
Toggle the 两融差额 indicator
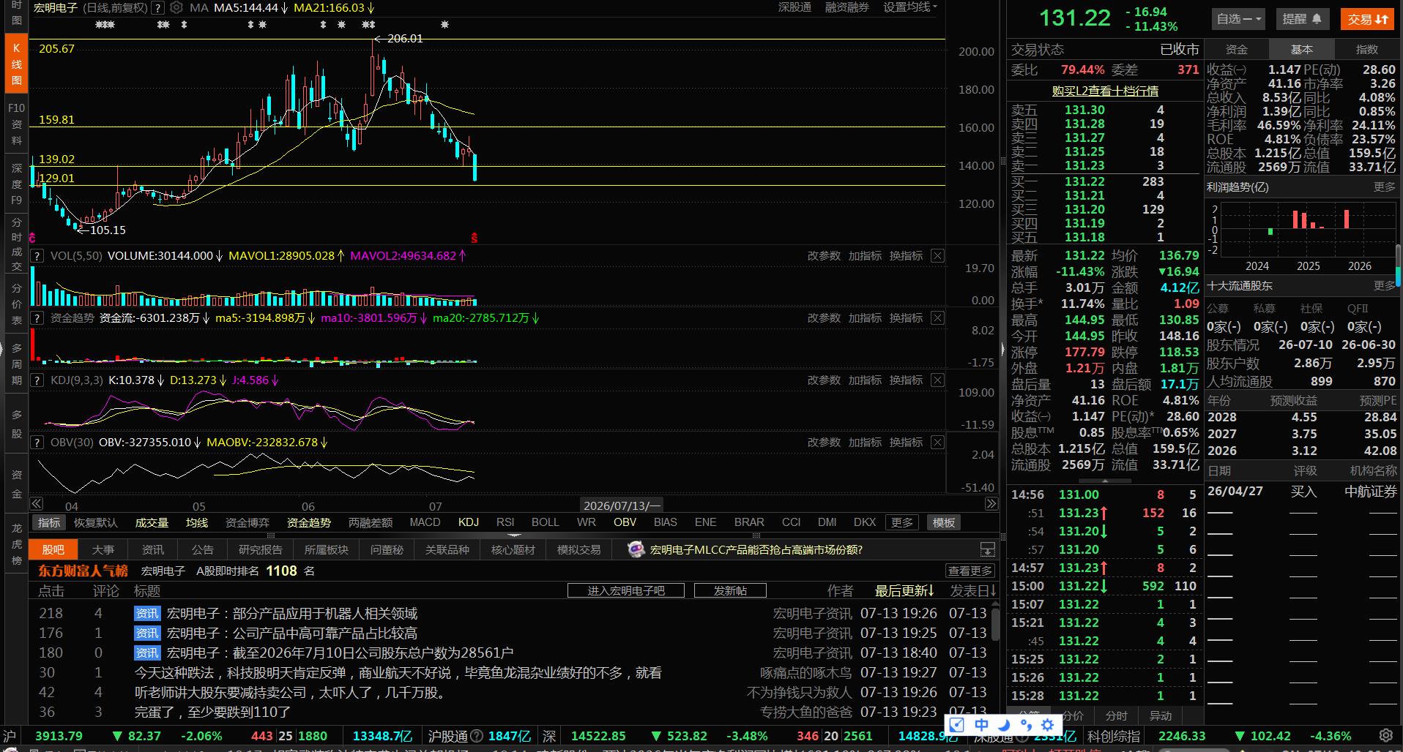(x=370, y=522)
